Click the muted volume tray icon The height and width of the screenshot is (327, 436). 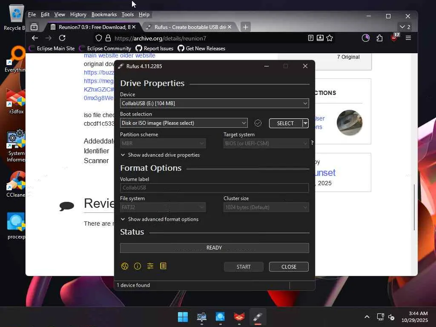[392, 317]
